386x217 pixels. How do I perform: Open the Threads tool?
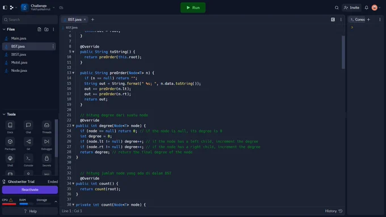click(x=47, y=127)
